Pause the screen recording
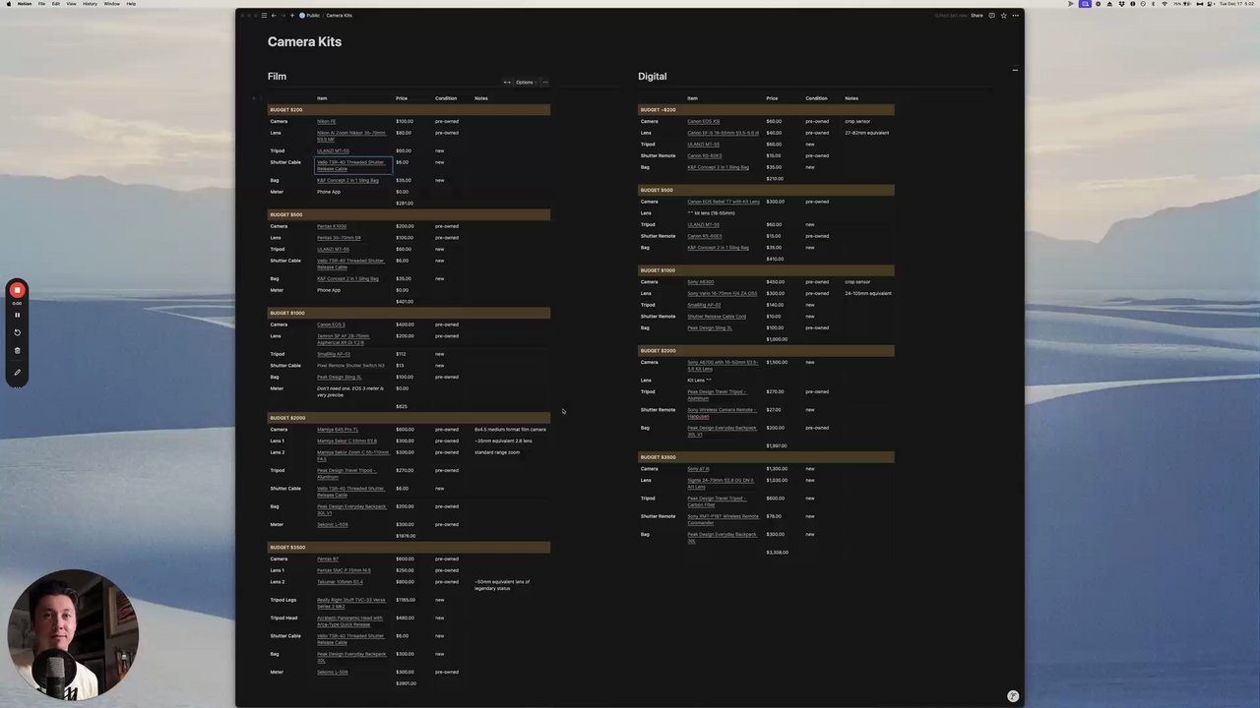The image size is (1260, 708). 17,315
